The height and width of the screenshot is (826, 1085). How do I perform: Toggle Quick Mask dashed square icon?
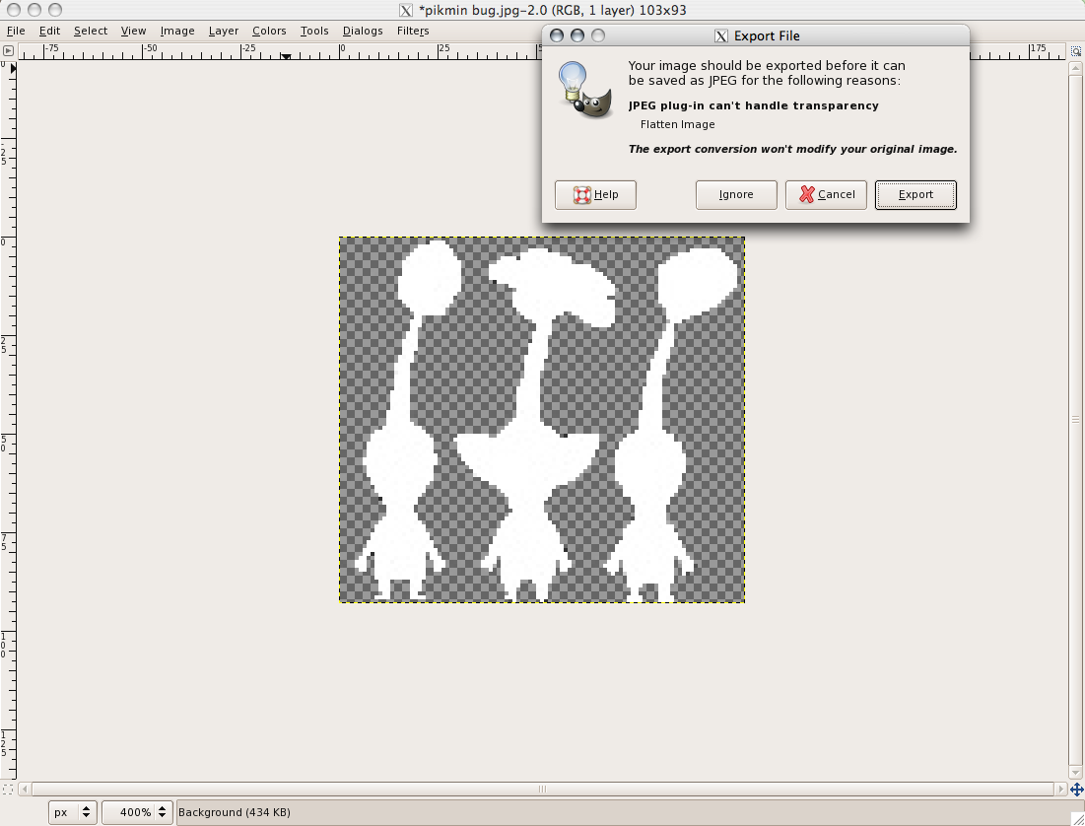click(x=8, y=790)
